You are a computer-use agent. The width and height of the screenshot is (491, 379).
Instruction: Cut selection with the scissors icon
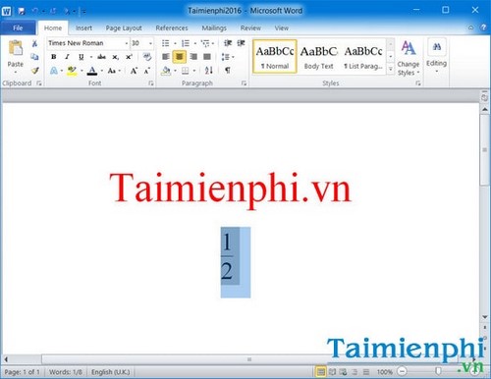34,43
